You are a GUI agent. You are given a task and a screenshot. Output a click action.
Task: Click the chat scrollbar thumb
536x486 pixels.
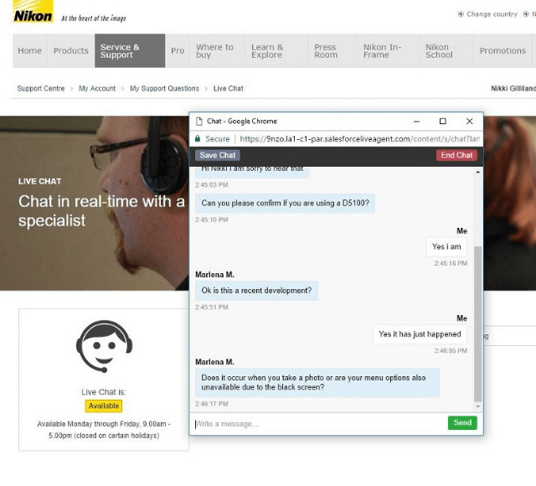pos(478,323)
